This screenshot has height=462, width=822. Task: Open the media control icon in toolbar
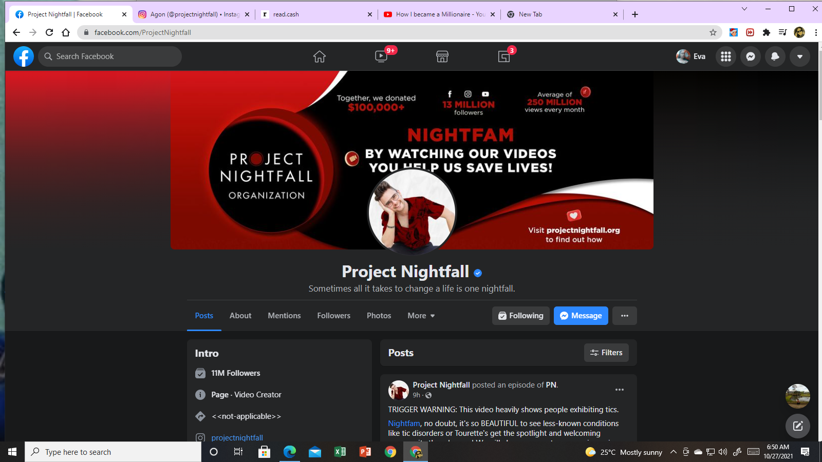tap(783, 32)
